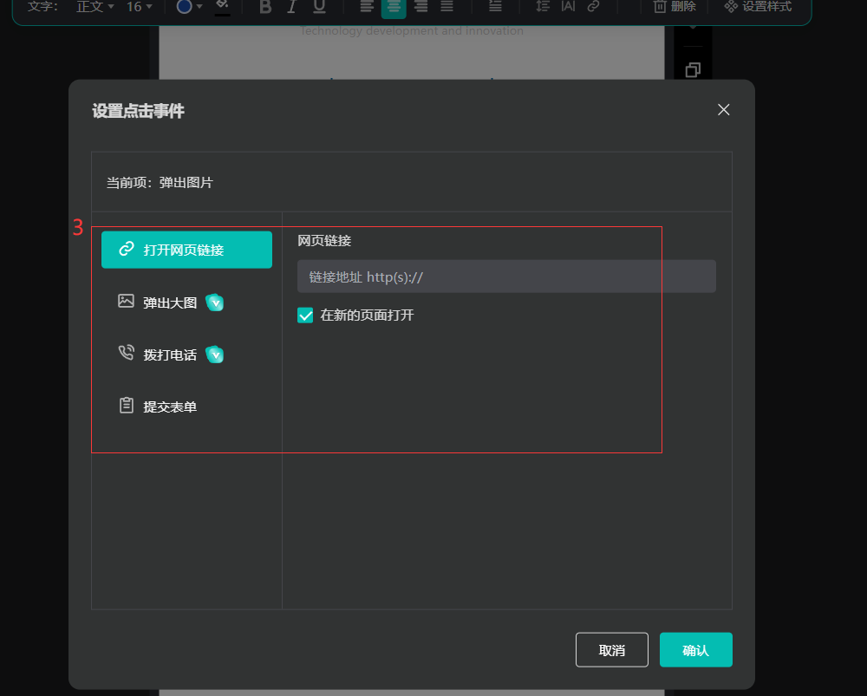Select center text alignment
Viewport: 867px width, 696px height.
(394, 7)
